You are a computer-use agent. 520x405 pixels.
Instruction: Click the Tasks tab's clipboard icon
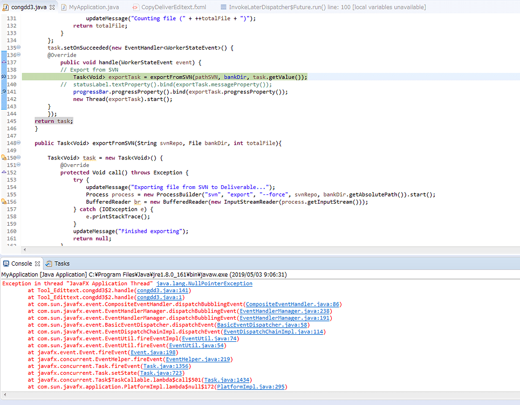click(48, 264)
